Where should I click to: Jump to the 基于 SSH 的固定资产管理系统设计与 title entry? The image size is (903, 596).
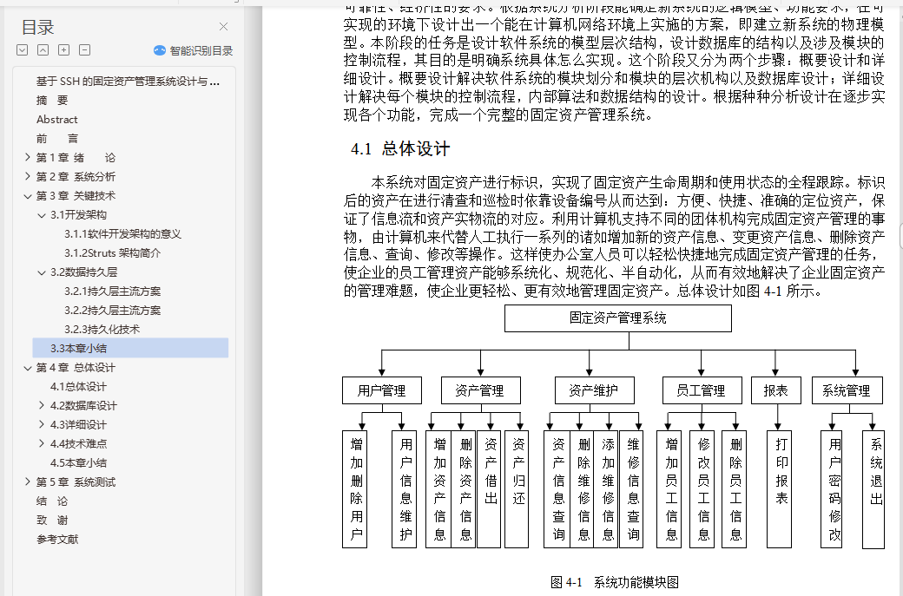[x=128, y=82]
